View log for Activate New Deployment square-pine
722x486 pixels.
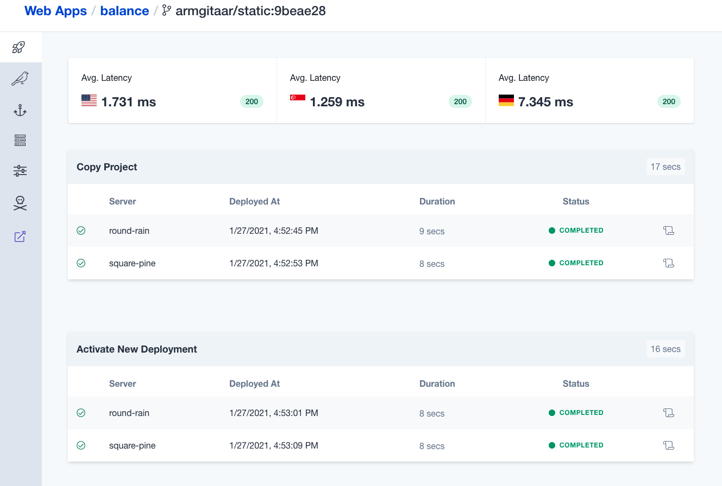coord(669,445)
